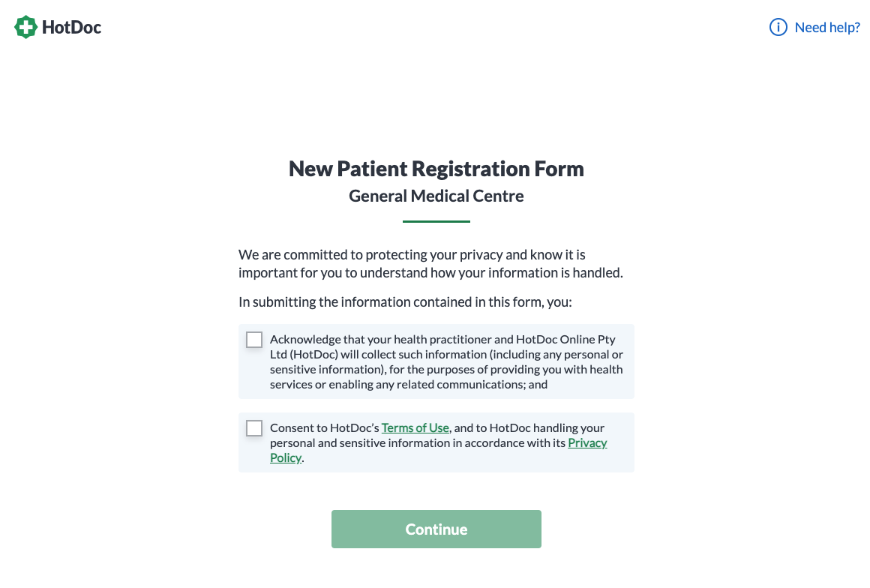Select the green divider under the title
Image resolution: width=870 pixels, height=588 pixels.
click(436, 221)
